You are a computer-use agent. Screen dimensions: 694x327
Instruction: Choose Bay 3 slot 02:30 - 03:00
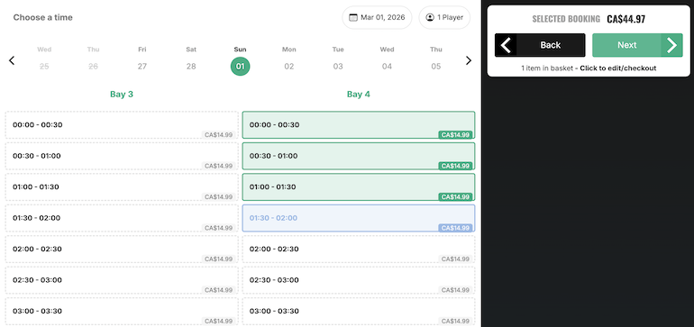point(122,279)
